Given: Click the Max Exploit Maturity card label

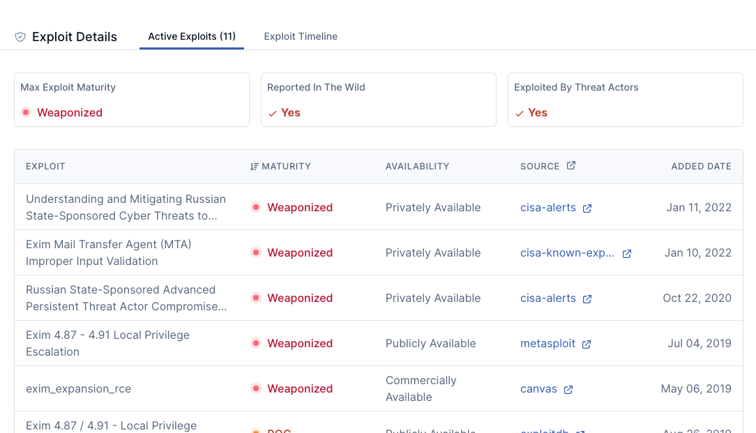Looking at the screenshot, I should click(x=68, y=87).
